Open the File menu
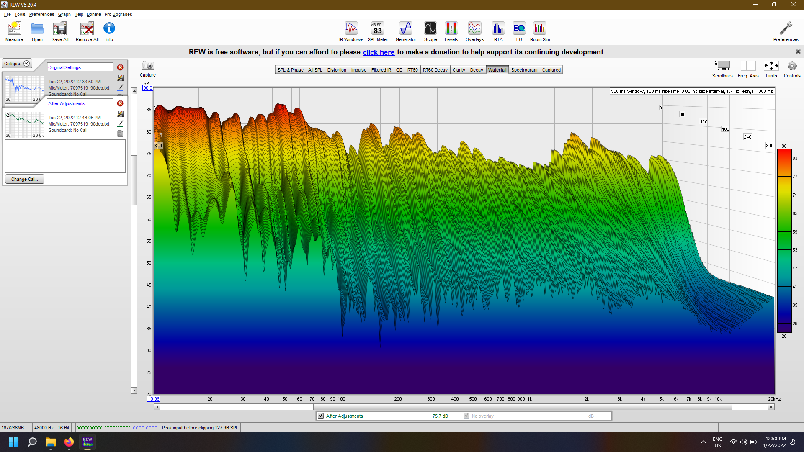 (8, 14)
